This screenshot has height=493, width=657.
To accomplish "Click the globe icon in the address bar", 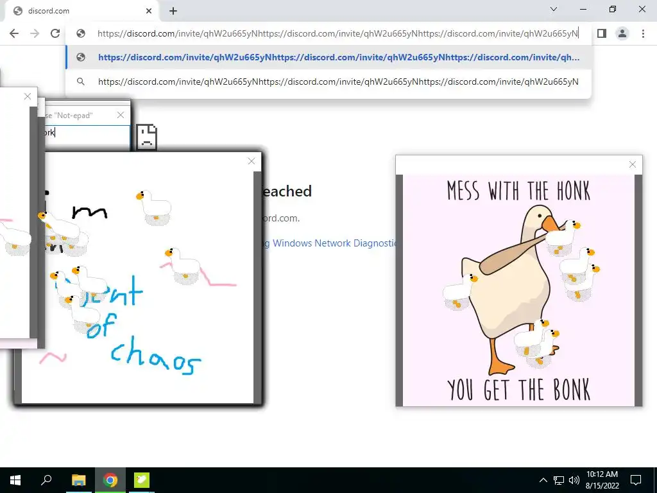I will pyautogui.click(x=81, y=33).
